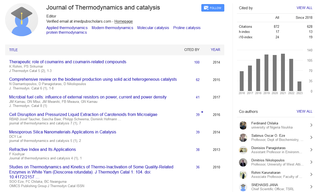Open the Refractive Index and Its Applications article
This screenshot has width=322, height=192.
pos(43,149)
